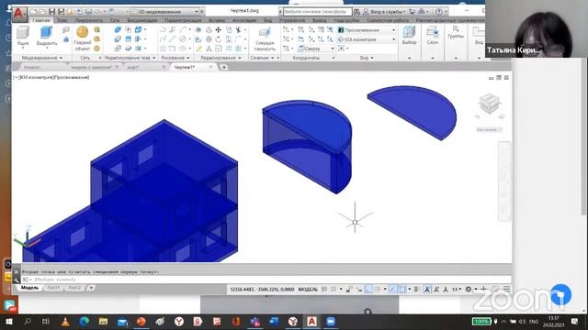Expand the Рисование panel
Screen dimensions: 588x330
coord(175,58)
